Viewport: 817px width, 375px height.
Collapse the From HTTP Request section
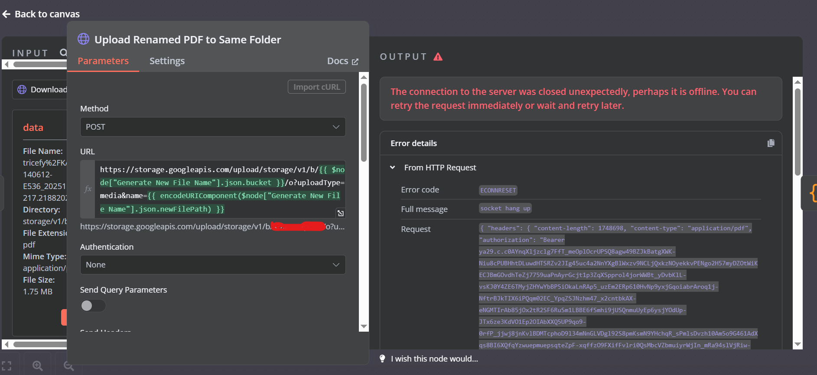(x=393, y=167)
